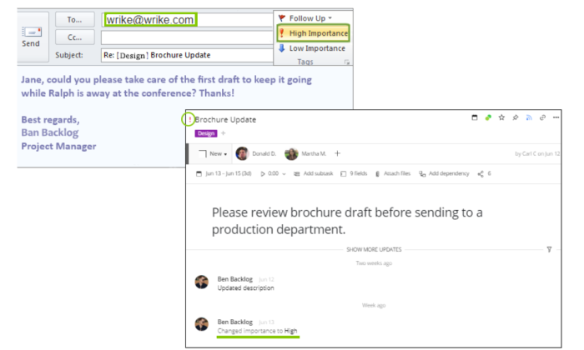Screen dimensions: 584x350
Task: Click Martha M. assignee avatar
Action: point(291,153)
